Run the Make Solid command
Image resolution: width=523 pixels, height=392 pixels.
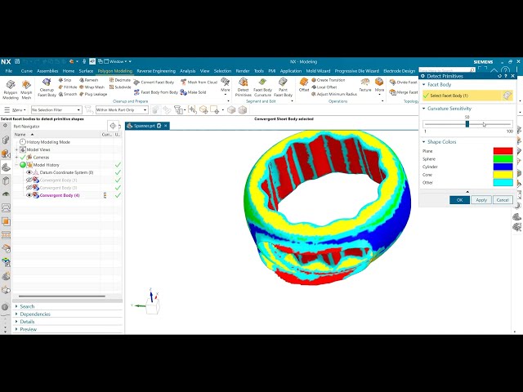click(x=193, y=92)
